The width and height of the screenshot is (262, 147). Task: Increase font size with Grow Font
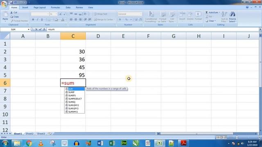pyautogui.click(x=60, y=14)
